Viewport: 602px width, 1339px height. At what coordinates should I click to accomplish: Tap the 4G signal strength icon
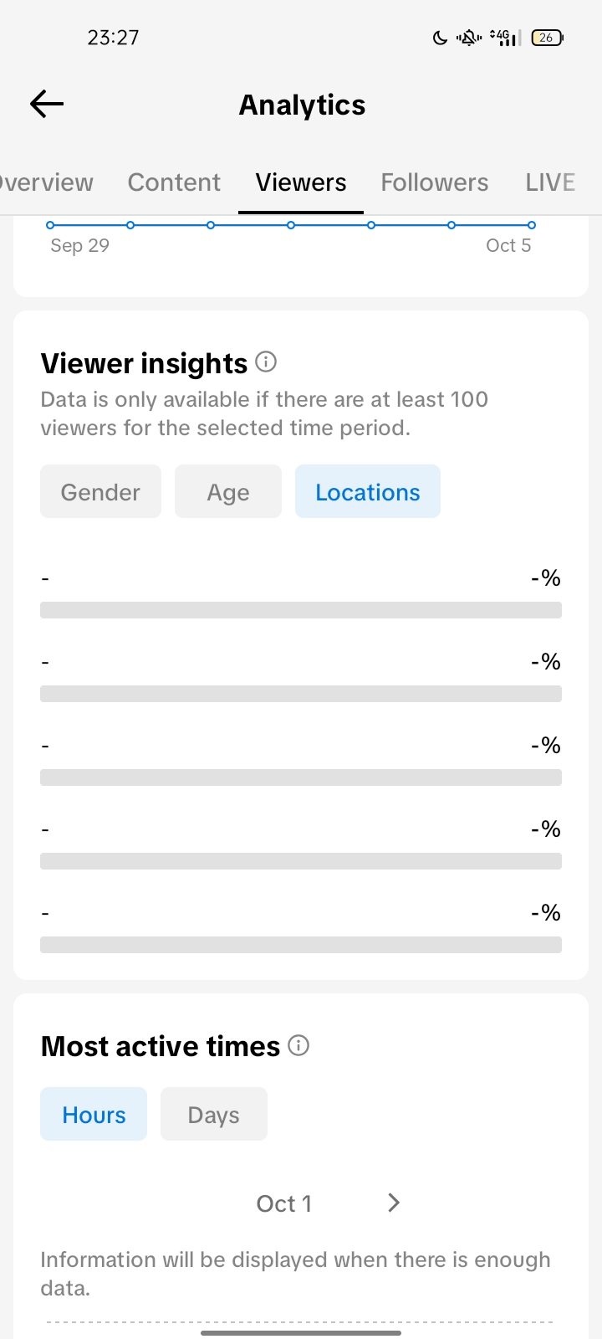(x=504, y=37)
